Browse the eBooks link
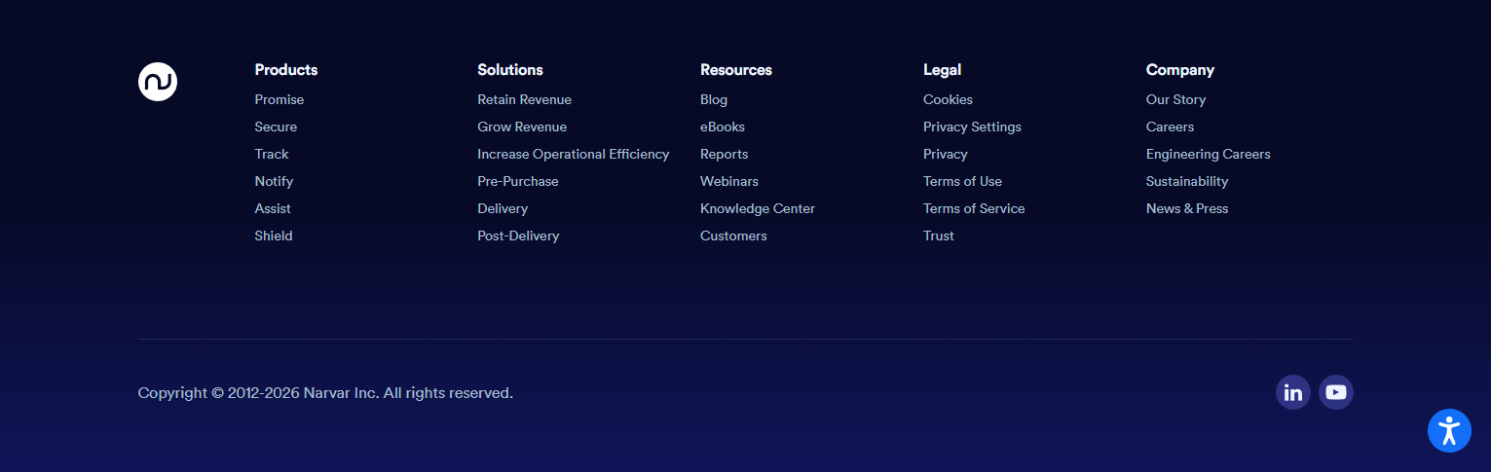Viewport: 1491px width, 472px height. (723, 127)
